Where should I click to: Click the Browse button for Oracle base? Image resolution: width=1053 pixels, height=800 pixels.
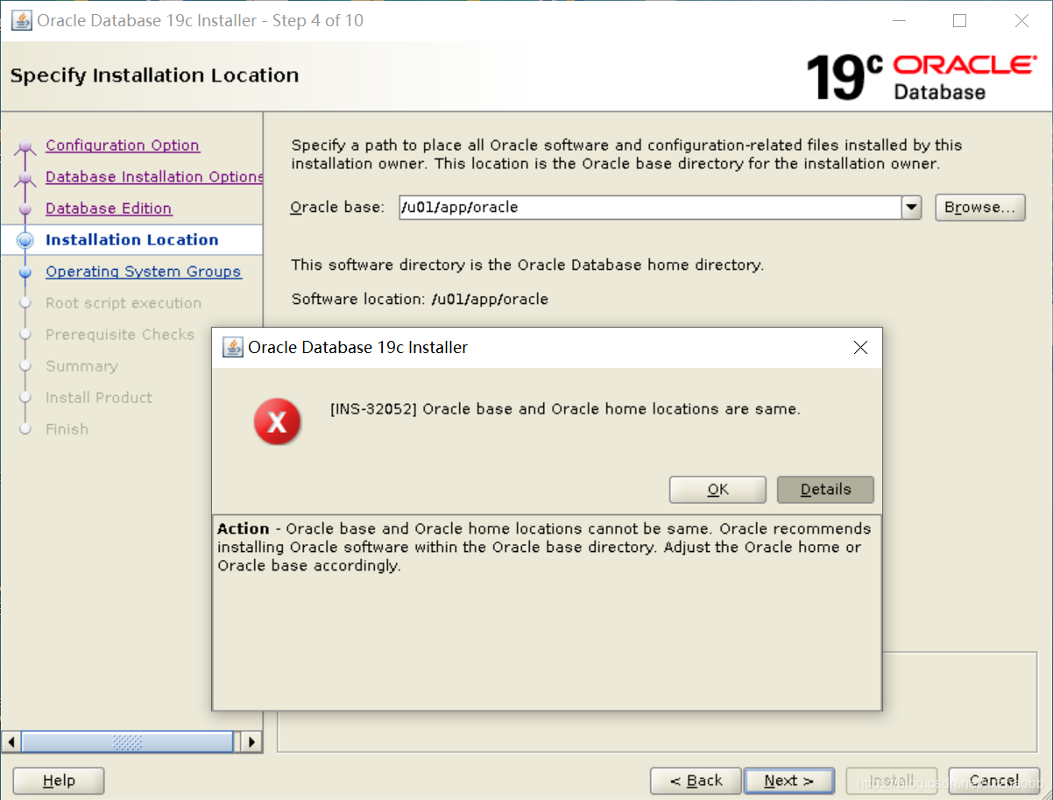point(979,207)
